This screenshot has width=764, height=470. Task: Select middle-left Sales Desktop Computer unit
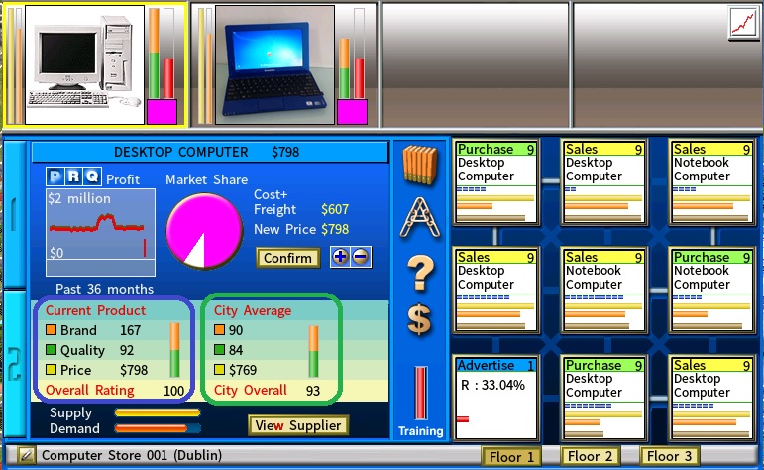pyautogui.click(x=496, y=291)
